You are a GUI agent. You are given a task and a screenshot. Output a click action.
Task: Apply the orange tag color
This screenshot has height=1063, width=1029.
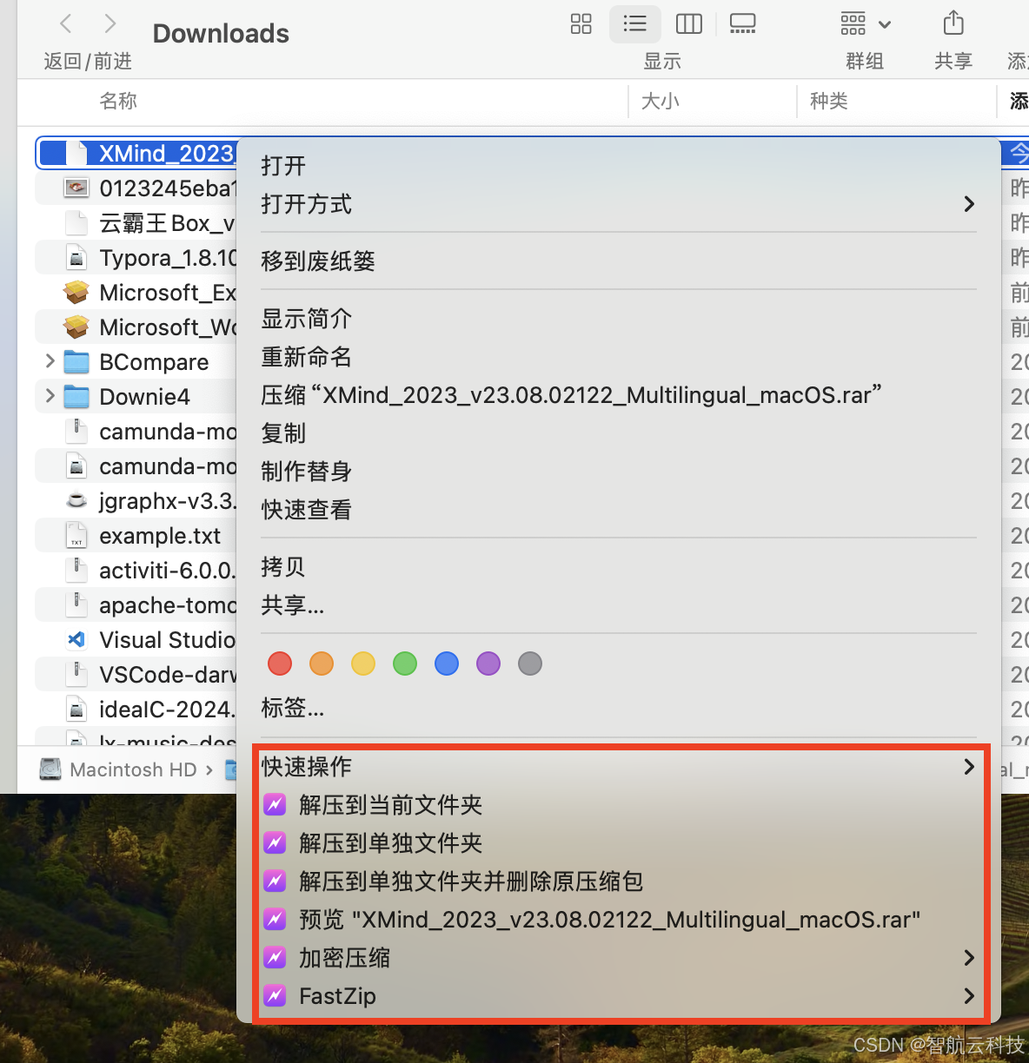322,664
